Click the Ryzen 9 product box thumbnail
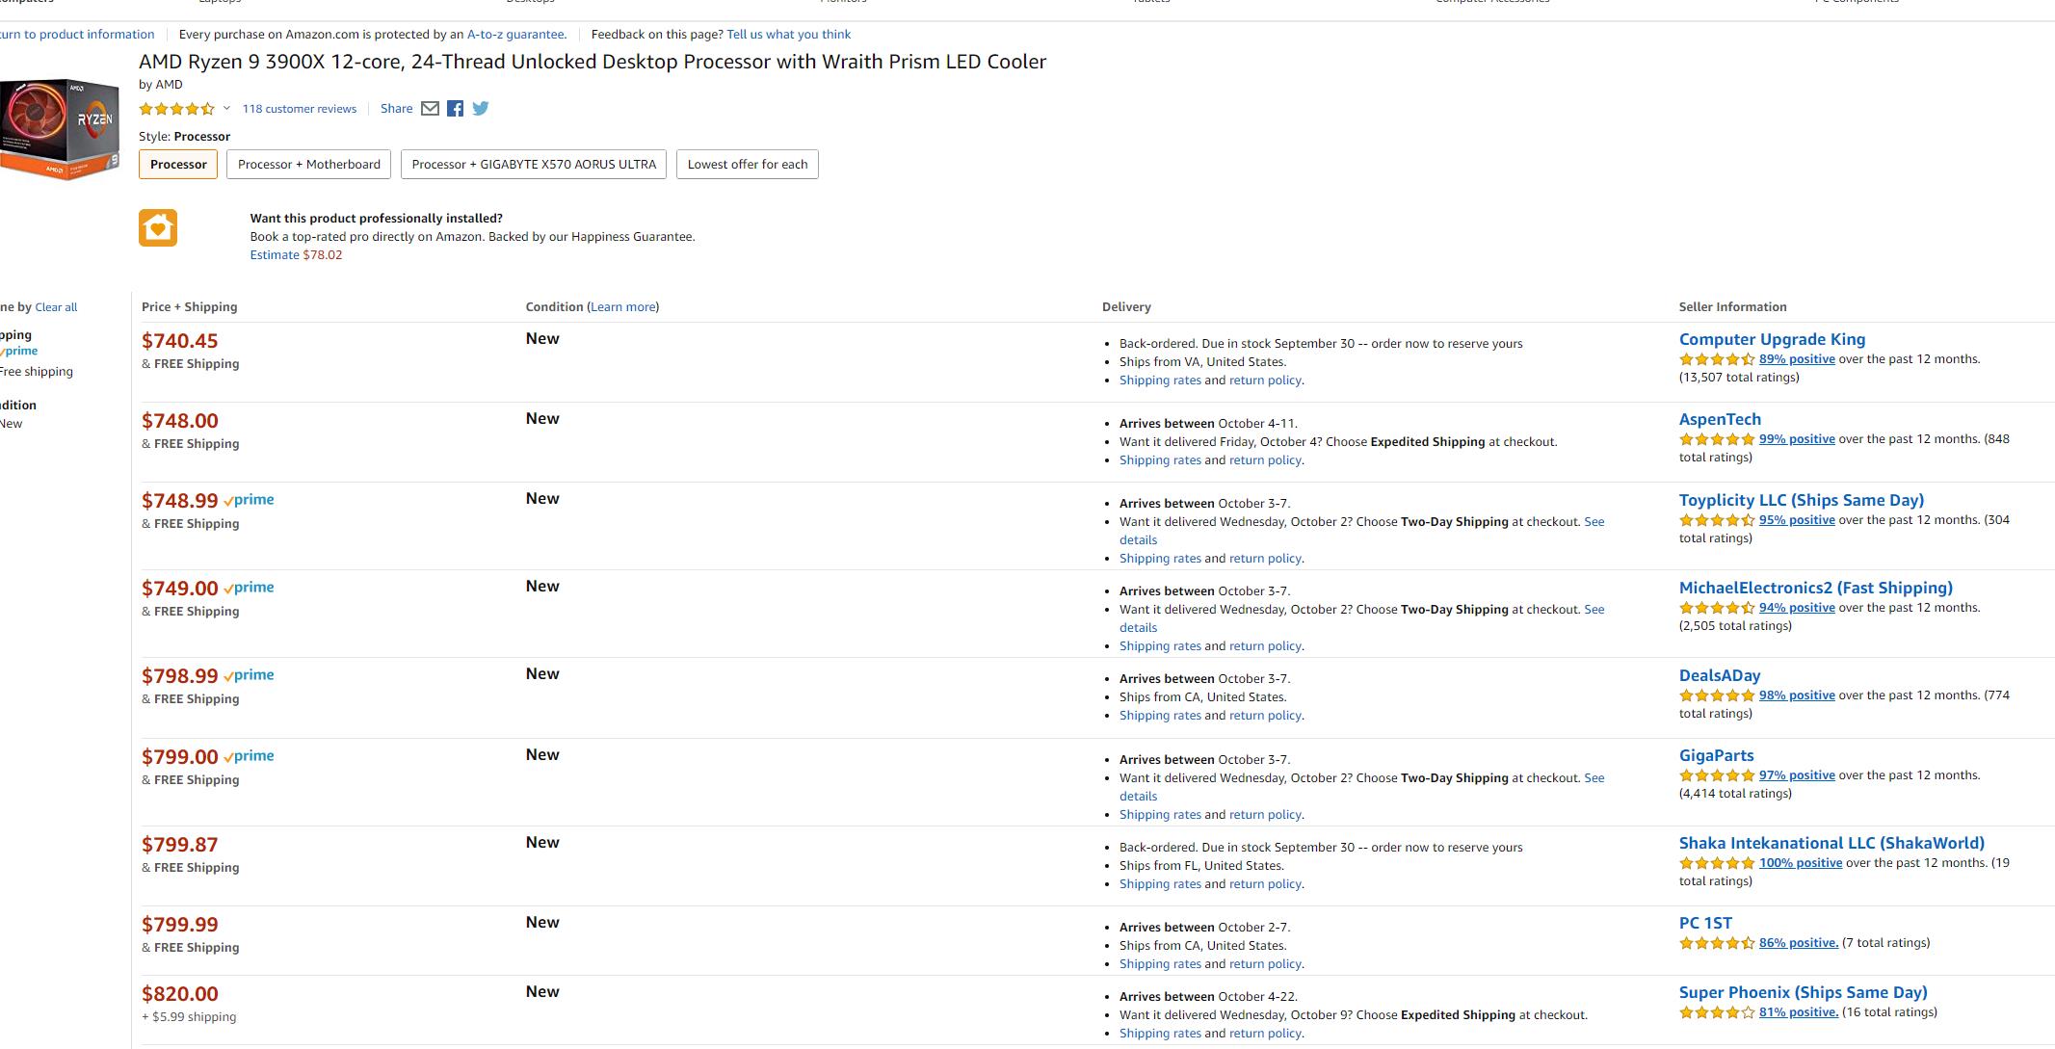Screen dimensions: 2055x1049 tap(58, 129)
